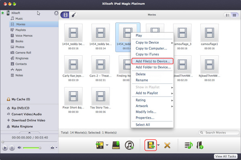The image size is (241, 160).
Task: Open Convert Video/Audio tool
Action: point(24,114)
